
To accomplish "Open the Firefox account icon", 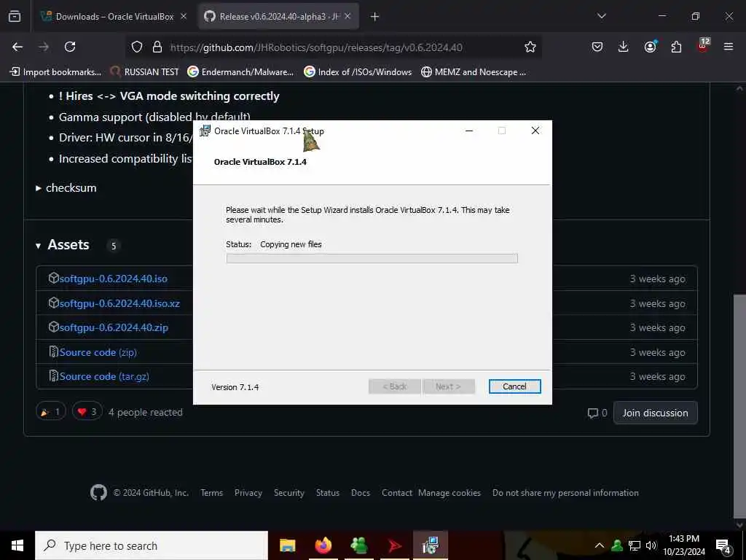I will pos(650,46).
